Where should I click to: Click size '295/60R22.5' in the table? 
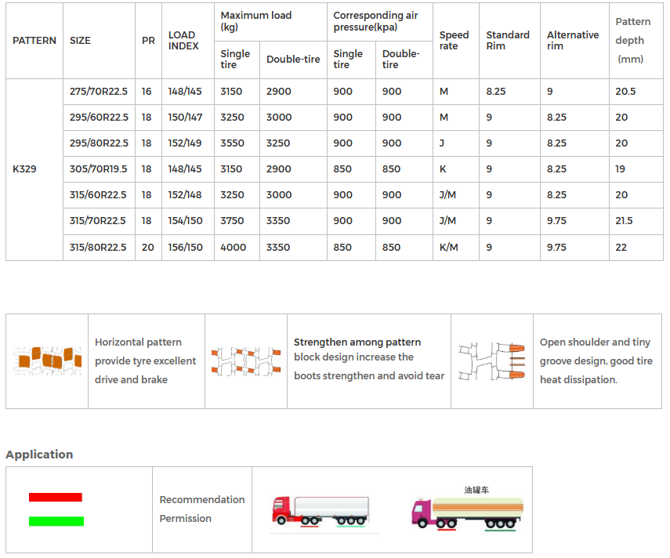pos(100,117)
